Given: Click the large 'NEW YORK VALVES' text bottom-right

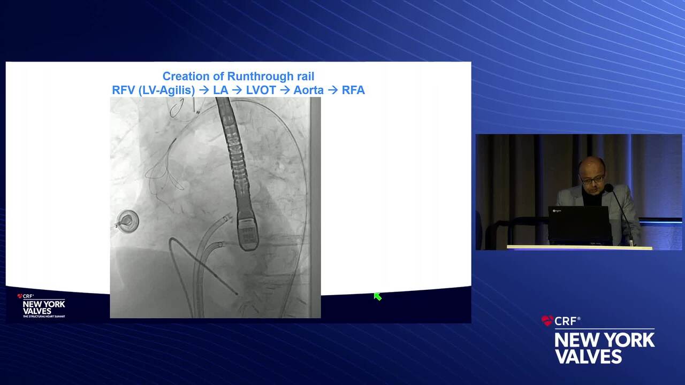Looking at the screenshot, I should point(604,348).
